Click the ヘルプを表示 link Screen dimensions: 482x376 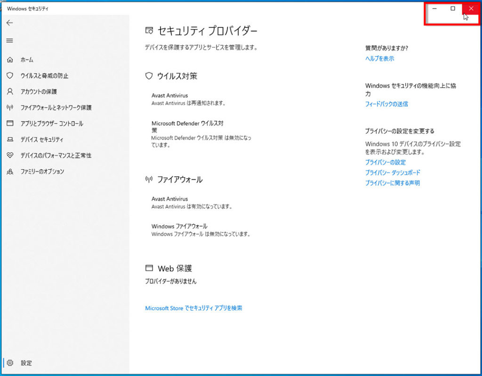click(x=379, y=58)
